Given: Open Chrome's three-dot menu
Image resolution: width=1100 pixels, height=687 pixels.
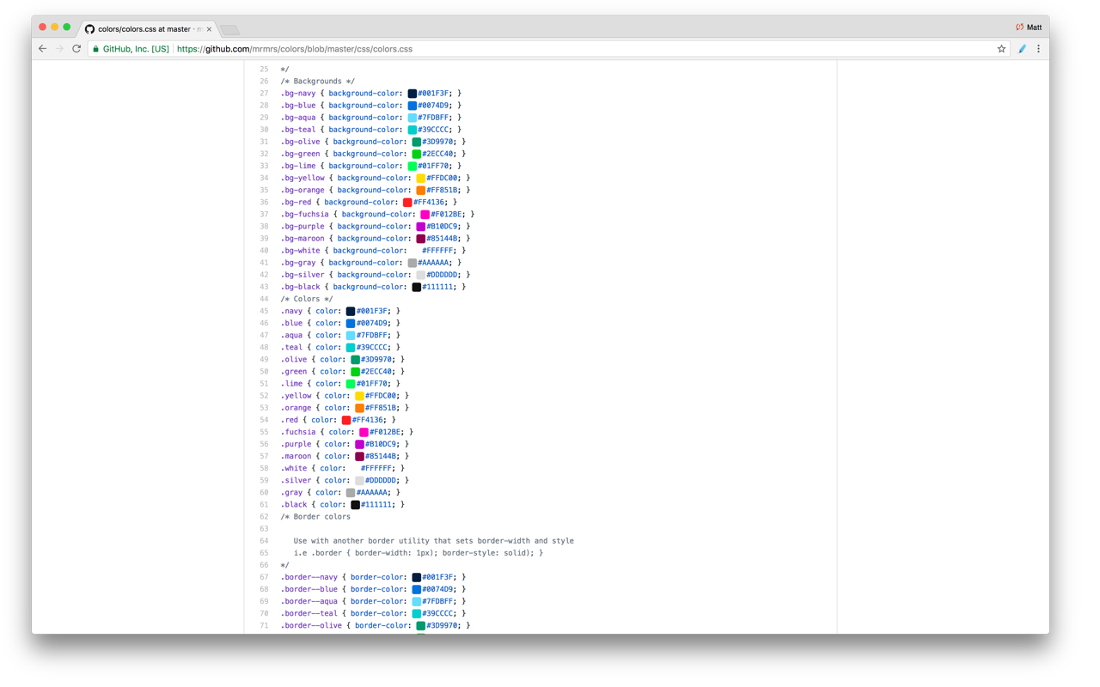Looking at the screenshot, I should tap(1039, 49).
